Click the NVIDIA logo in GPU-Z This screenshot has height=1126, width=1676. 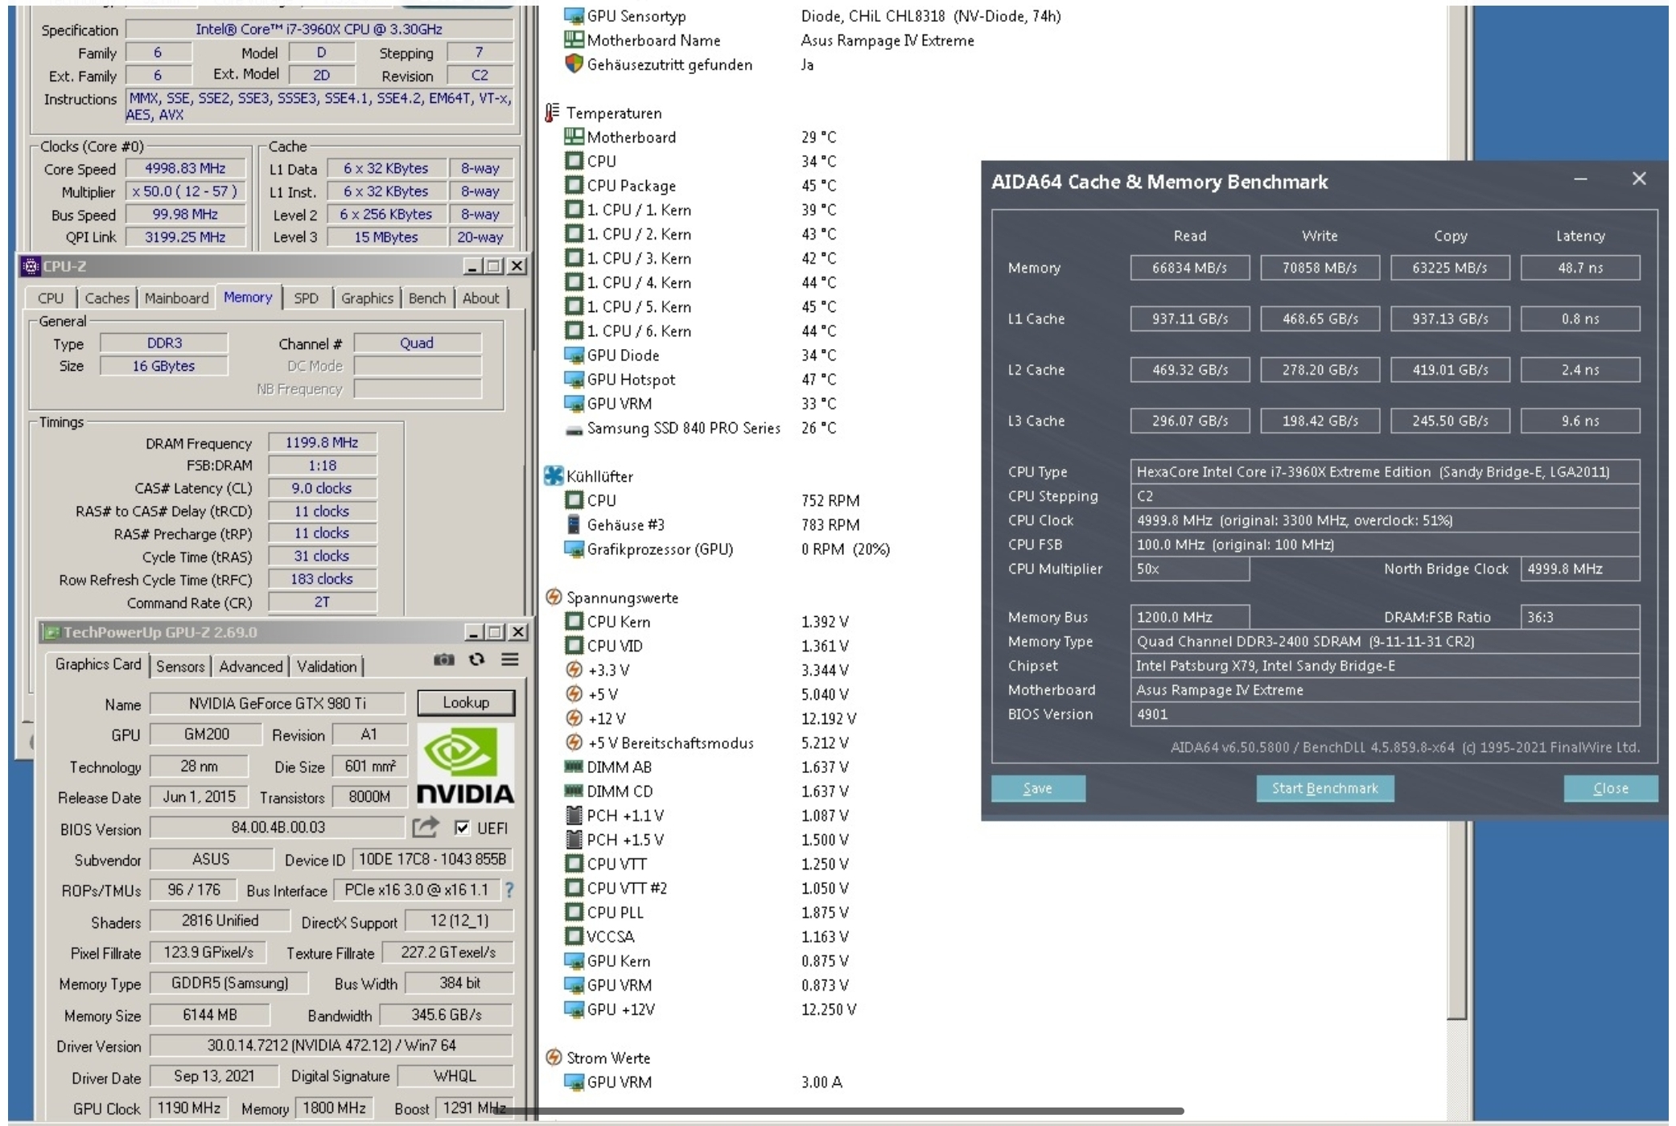(465, 764)
